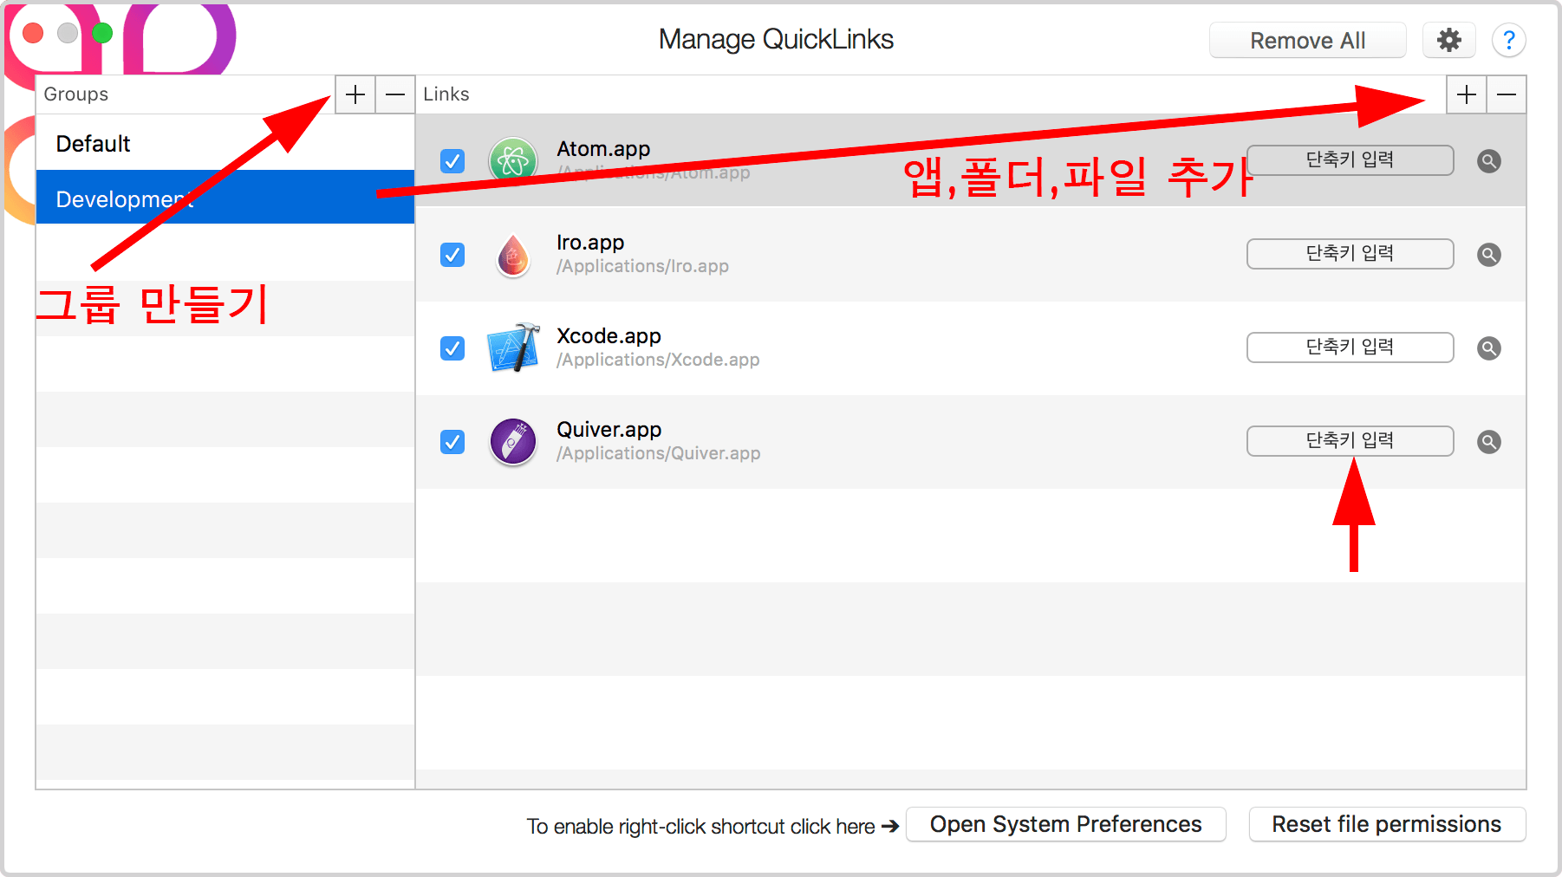Screen dimensions: 1562x877
Task: Remove selected link with minus
Action: [1507, 94]
